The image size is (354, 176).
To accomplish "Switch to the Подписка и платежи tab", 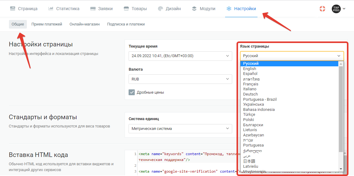I will tap(126, 24).
